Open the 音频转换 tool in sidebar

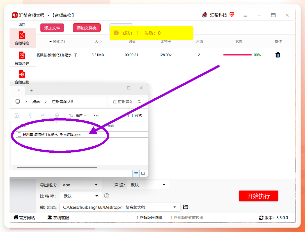pos(22,38)
